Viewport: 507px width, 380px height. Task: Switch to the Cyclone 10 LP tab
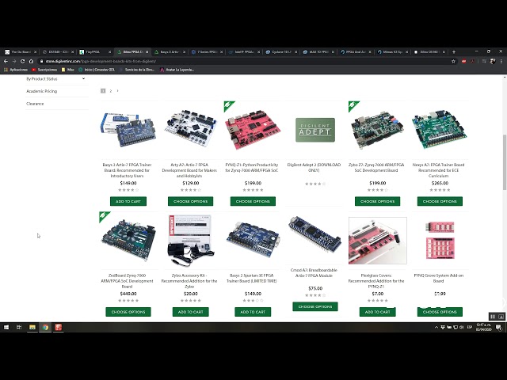click(280, 51)
